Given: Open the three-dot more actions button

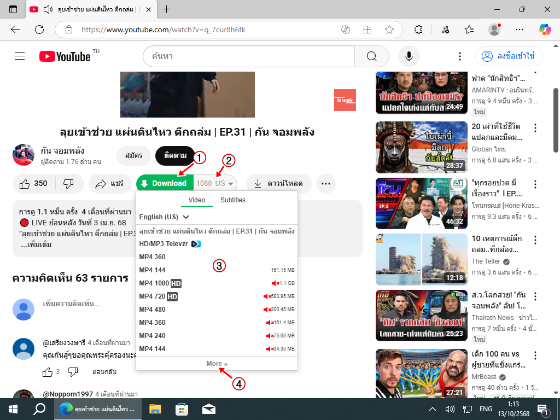Looking at the screenshot, I should [326, 184].
